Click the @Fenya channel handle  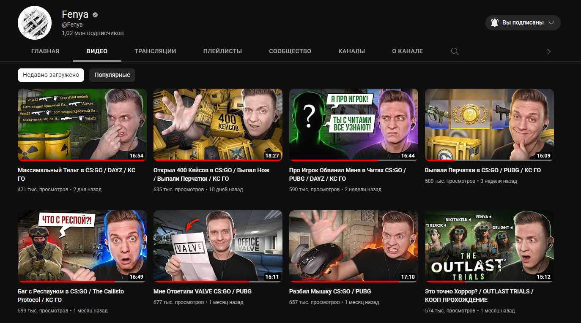(x=72, y=24)
